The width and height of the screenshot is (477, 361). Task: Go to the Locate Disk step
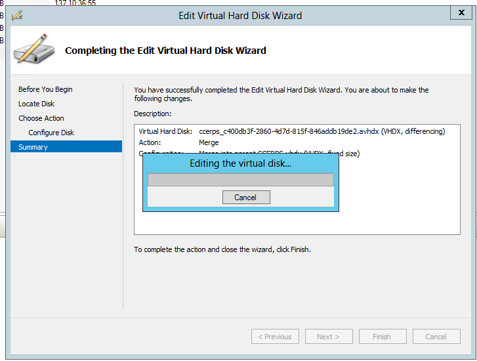[x=36, y=104]
